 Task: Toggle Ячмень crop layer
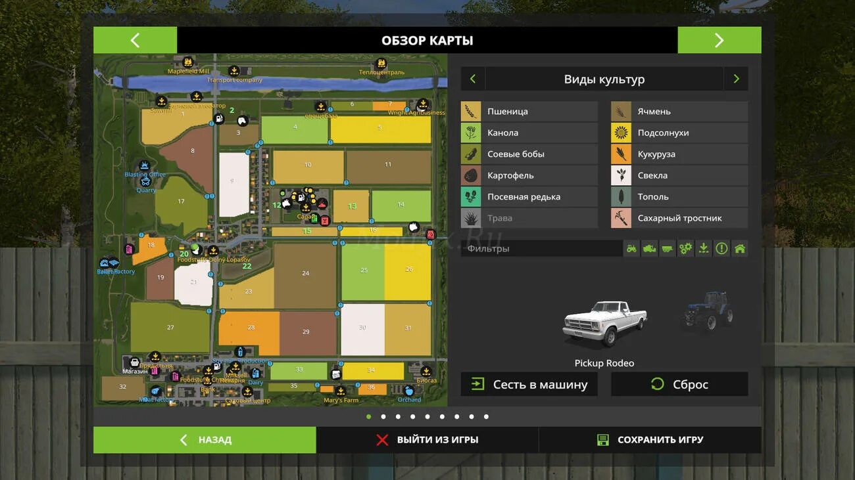point(679,111)
